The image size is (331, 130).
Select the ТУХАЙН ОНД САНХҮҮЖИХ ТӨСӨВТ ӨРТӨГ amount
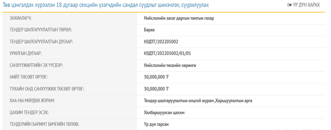click(156, 89)
